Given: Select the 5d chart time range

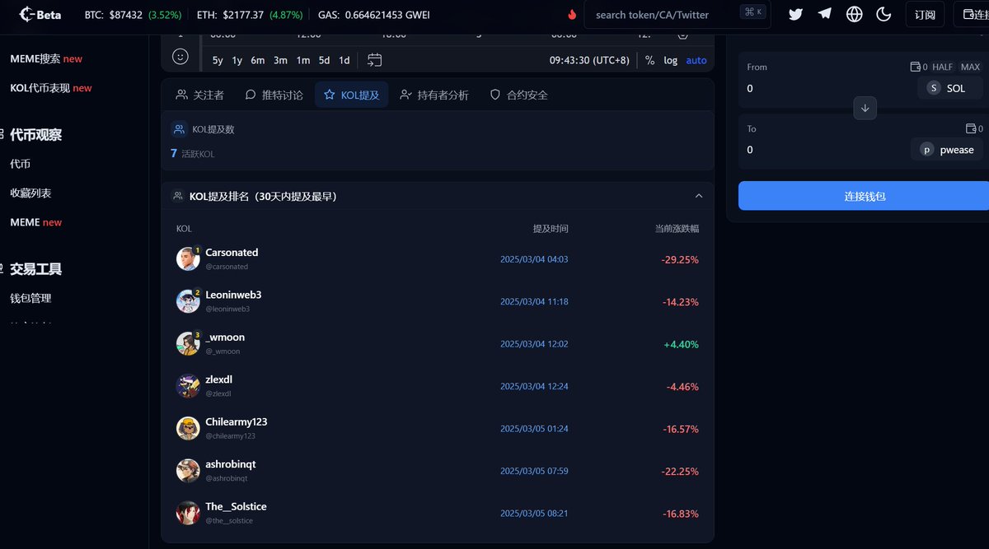Looking at the screenshot, I should pos(325,60).
